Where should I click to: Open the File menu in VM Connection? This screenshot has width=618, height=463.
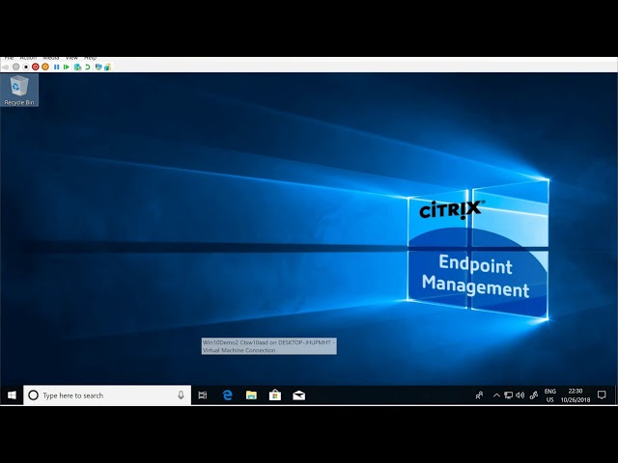(x=9, y=58)
